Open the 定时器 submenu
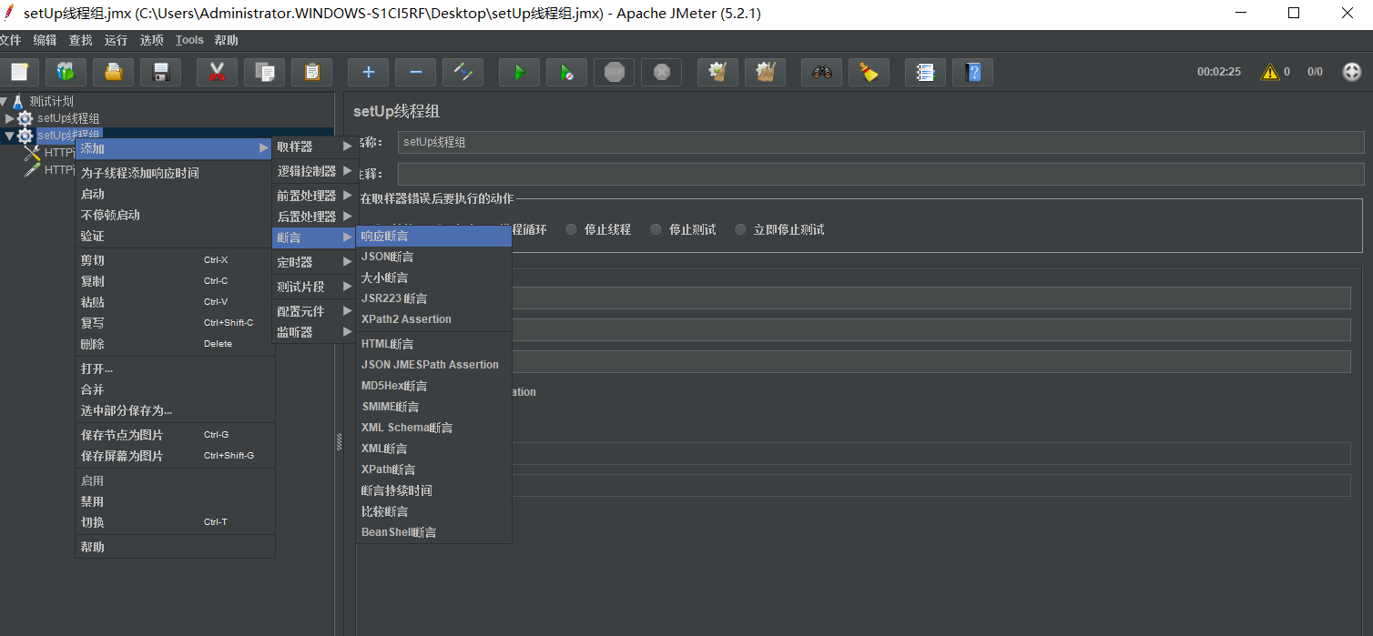The width and height of the screenshot is (1373, 636). click(x=315, y=262)
